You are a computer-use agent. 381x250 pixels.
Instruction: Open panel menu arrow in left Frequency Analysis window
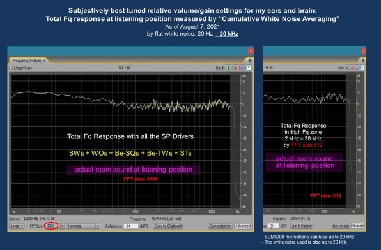click(x=250, y=61)
